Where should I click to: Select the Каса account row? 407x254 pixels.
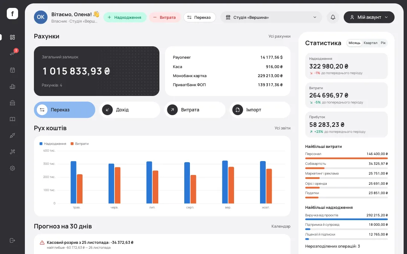pos(228,67)
